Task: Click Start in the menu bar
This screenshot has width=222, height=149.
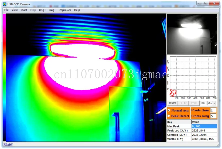Action: [24, 10]
